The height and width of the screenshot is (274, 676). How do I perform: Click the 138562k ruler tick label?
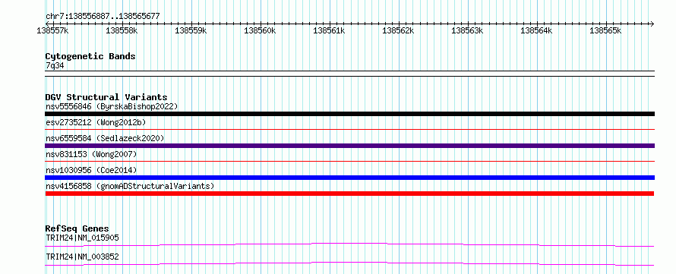click(x=398, y=30)
